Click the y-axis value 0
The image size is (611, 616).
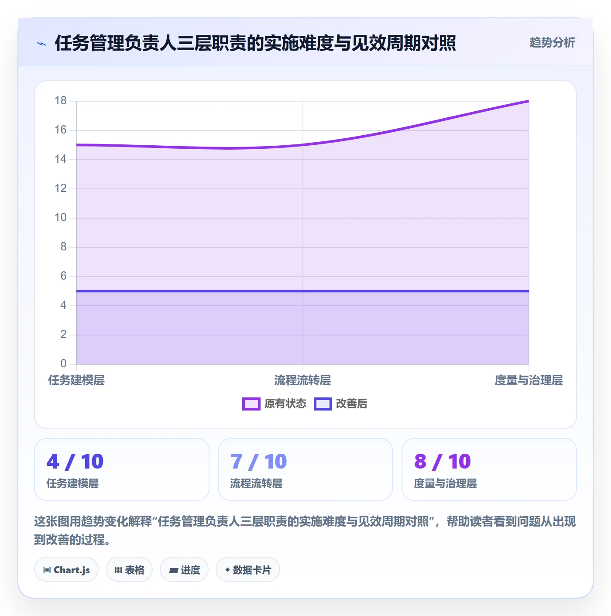[x=64, y=364]
